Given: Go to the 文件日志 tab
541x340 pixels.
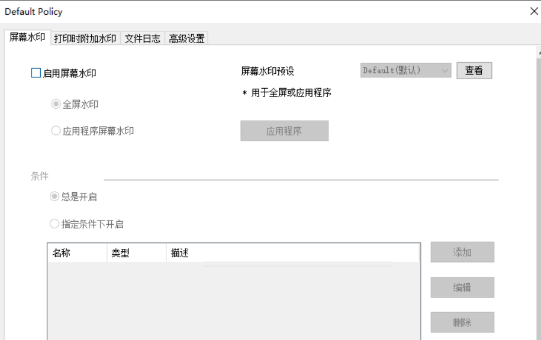Looking at the screenshot, I should (x=143, y=38).
